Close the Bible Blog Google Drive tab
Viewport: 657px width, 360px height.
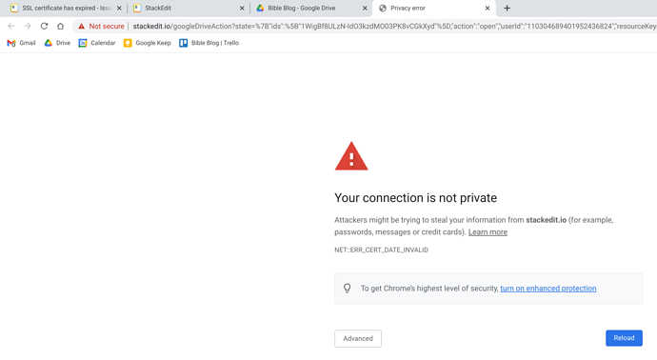pyautogui.click(x=365, y=8)
